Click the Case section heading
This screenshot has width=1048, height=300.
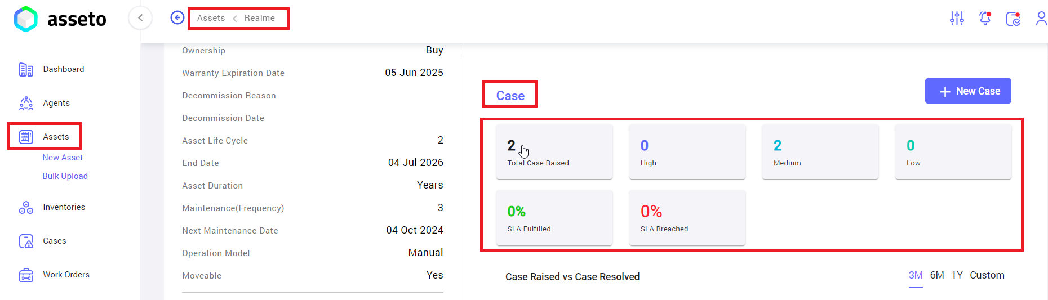tap(510, 96)
